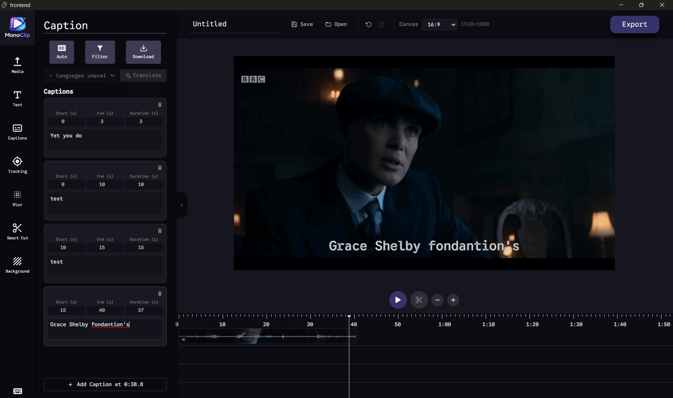Viewport: 673px width, 398px height.
Task: Zoom out the timeline
Action: (x=437, y=300)
